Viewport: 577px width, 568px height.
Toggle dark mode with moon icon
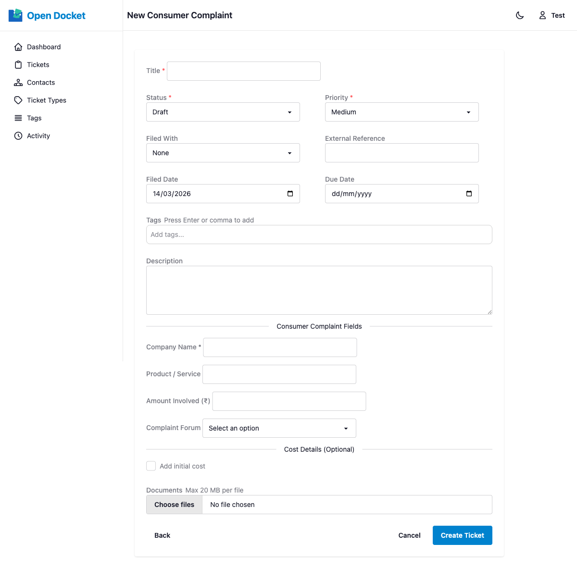click(520, 15)
